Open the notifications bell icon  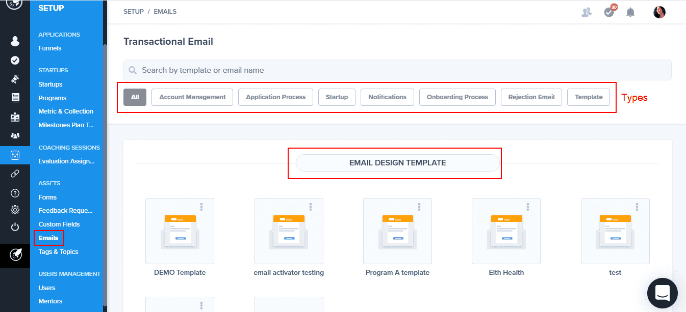pos(630,12)
